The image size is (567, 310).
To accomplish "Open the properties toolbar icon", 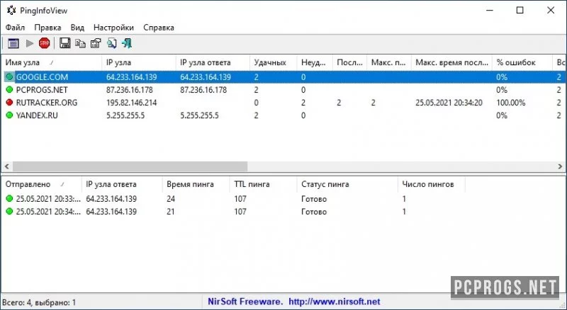I will coord(96,43).
